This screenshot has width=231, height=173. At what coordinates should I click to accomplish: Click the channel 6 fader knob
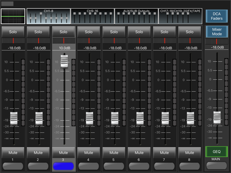coord(140,119)
